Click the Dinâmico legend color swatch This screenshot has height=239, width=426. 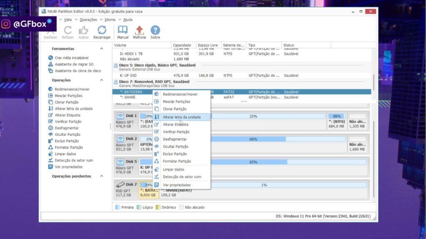[158, 207]
